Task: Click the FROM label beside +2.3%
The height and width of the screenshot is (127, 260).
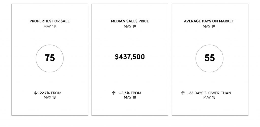Action: click(136, 93)
